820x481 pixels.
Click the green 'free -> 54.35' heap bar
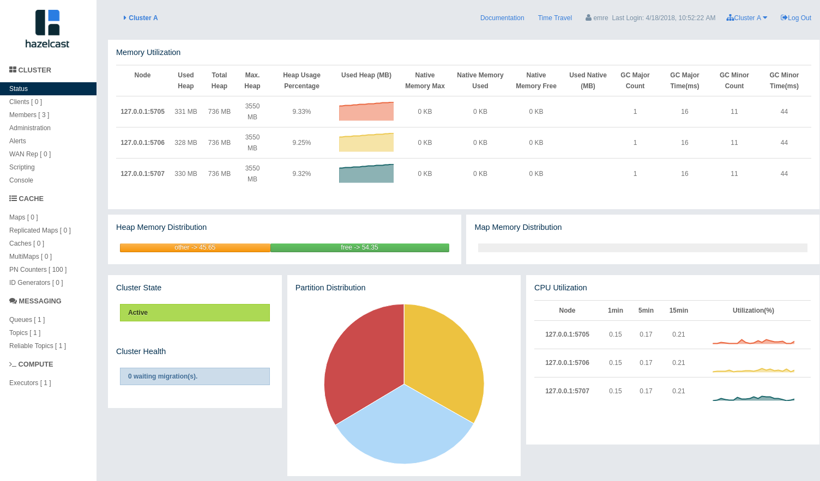pos(360,248)
